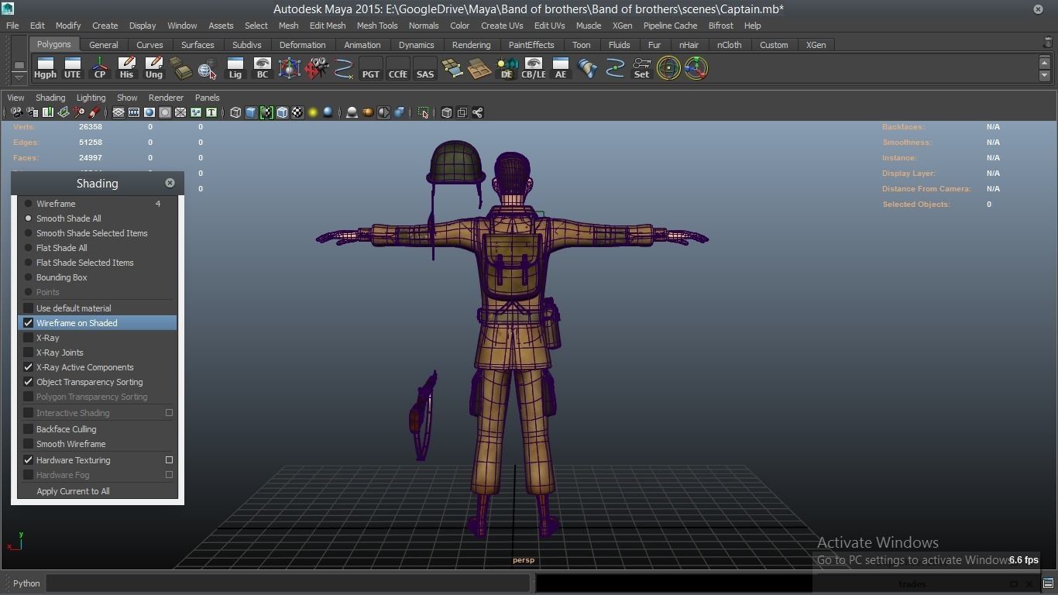Toggle the Object Transparency Sorting checkbox
The image size is (1058, 595).
coord(29,382)
